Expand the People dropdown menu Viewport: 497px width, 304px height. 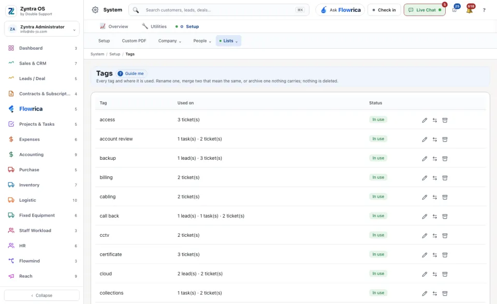pos(202,41)
